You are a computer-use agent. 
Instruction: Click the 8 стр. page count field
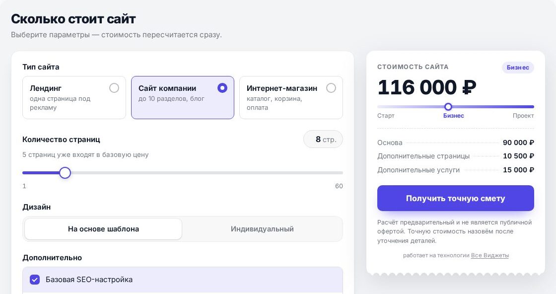323,140
